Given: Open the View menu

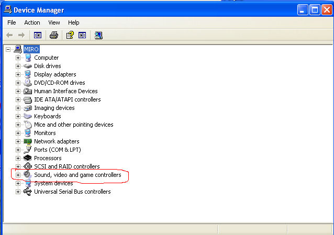Looking at the screenshot, I should coord(54,23).
